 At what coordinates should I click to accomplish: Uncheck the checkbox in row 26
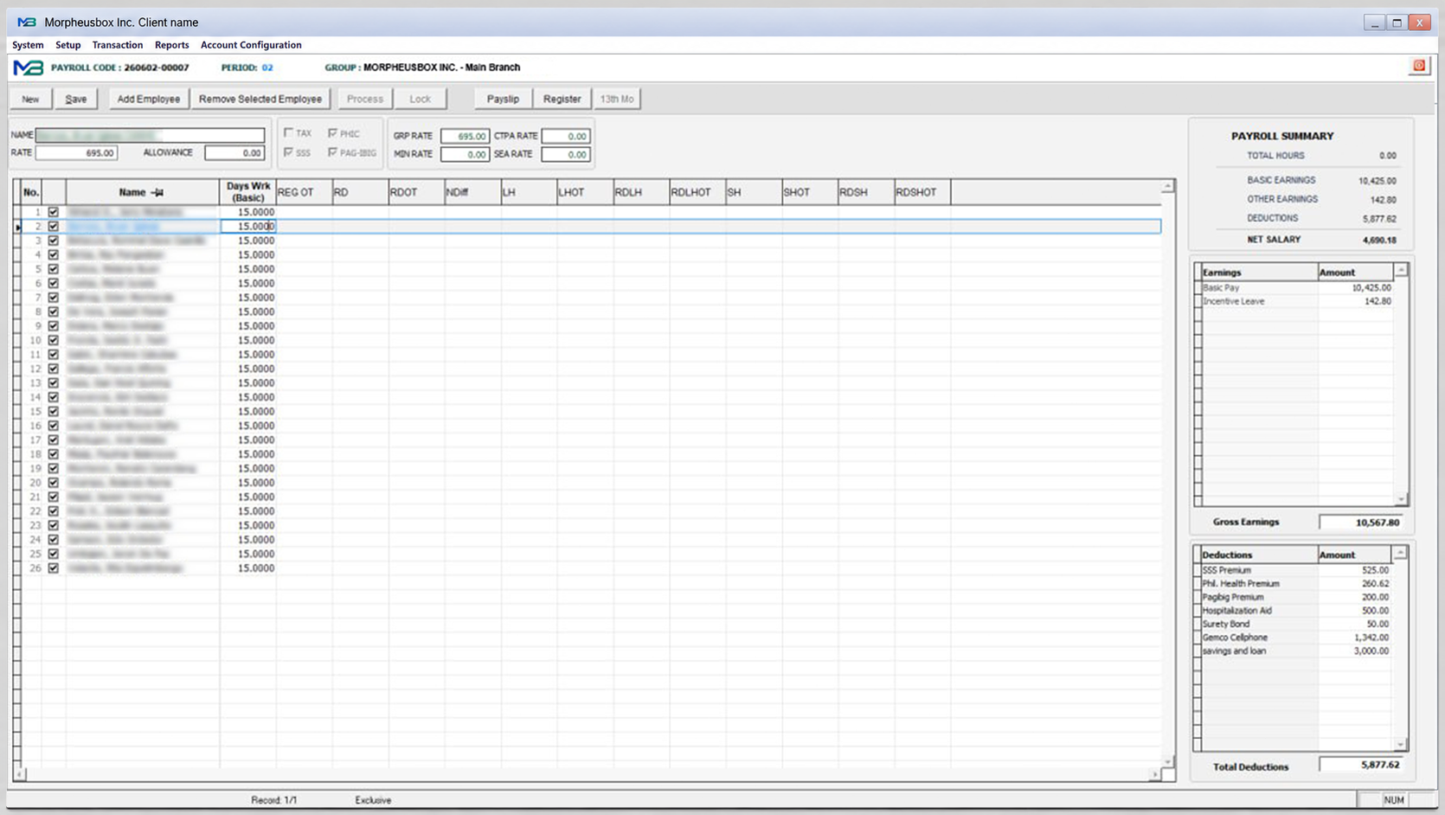(x=54, y=568)
